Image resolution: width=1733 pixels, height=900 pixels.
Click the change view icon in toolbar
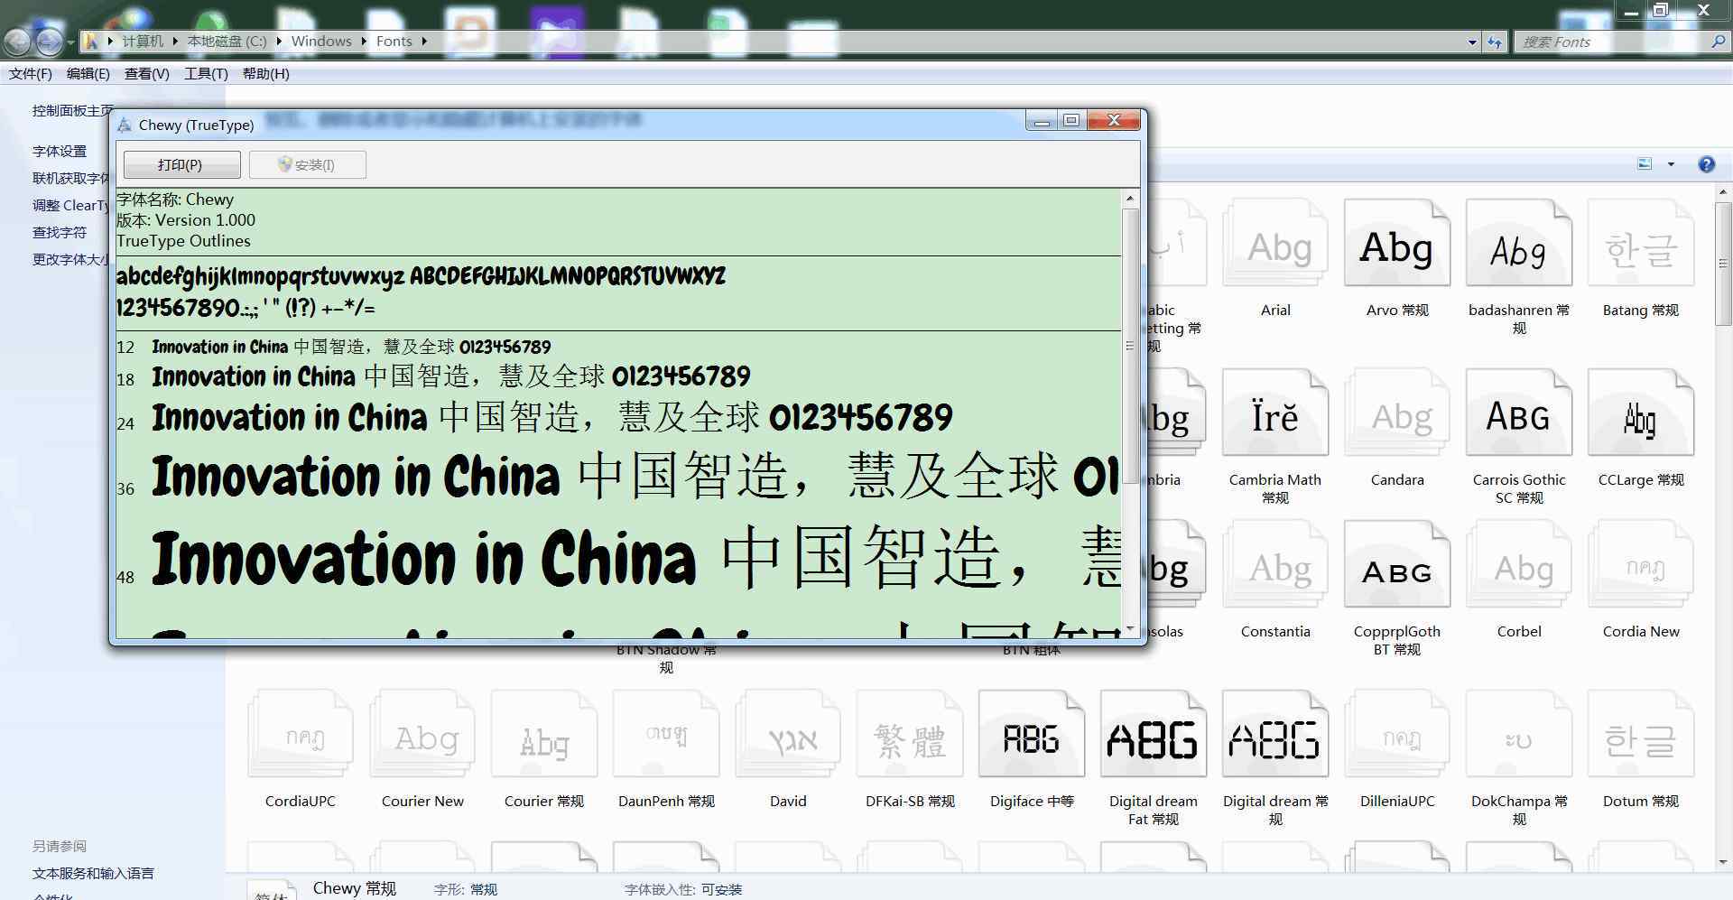click(1645, 164)
